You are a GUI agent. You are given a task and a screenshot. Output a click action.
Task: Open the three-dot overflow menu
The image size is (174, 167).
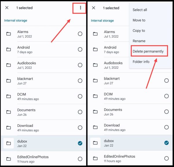(80, 8)
